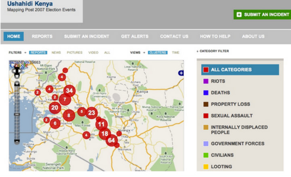The height and width of the screenshot is (177, 291).
Task: Go to the Get Alerts tab
Action: [x=135, y=36]
